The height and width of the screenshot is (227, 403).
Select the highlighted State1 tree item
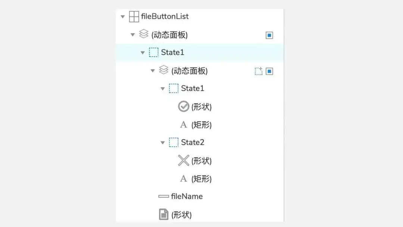pos(173,52)
